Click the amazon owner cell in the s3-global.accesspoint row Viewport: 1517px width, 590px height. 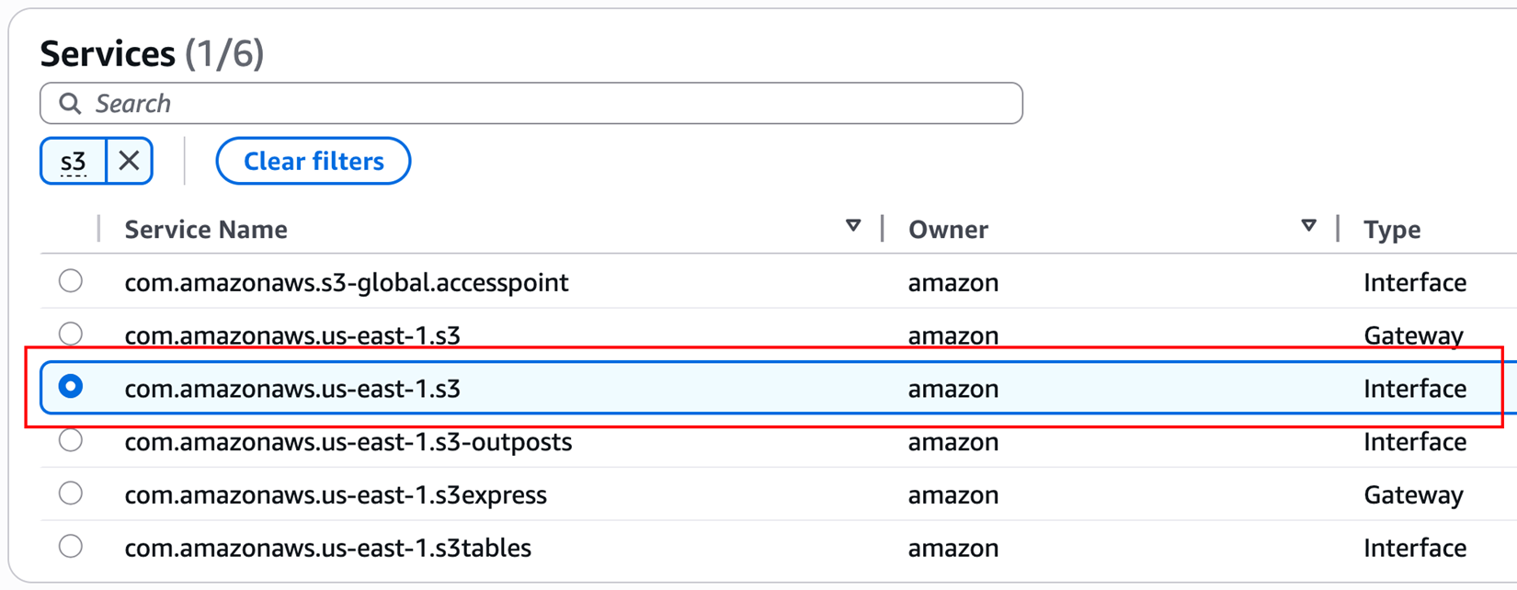click(x=952, y=282)
